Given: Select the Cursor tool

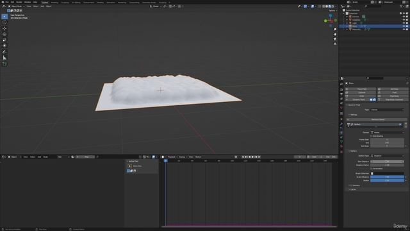Looking at the screenshot, I should pos(4,22).
